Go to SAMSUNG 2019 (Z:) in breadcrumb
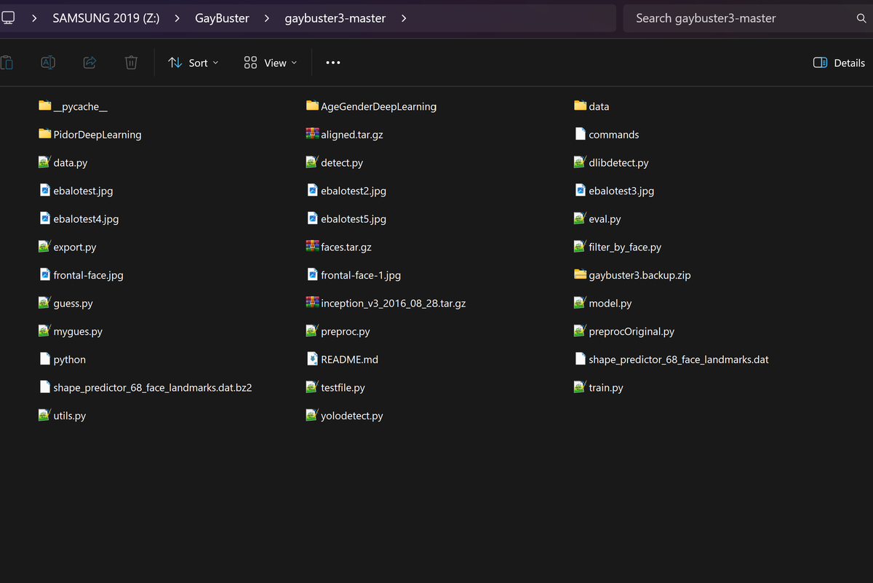The height and width of the screenshot is (583, 873). click(x=105, y=18)
